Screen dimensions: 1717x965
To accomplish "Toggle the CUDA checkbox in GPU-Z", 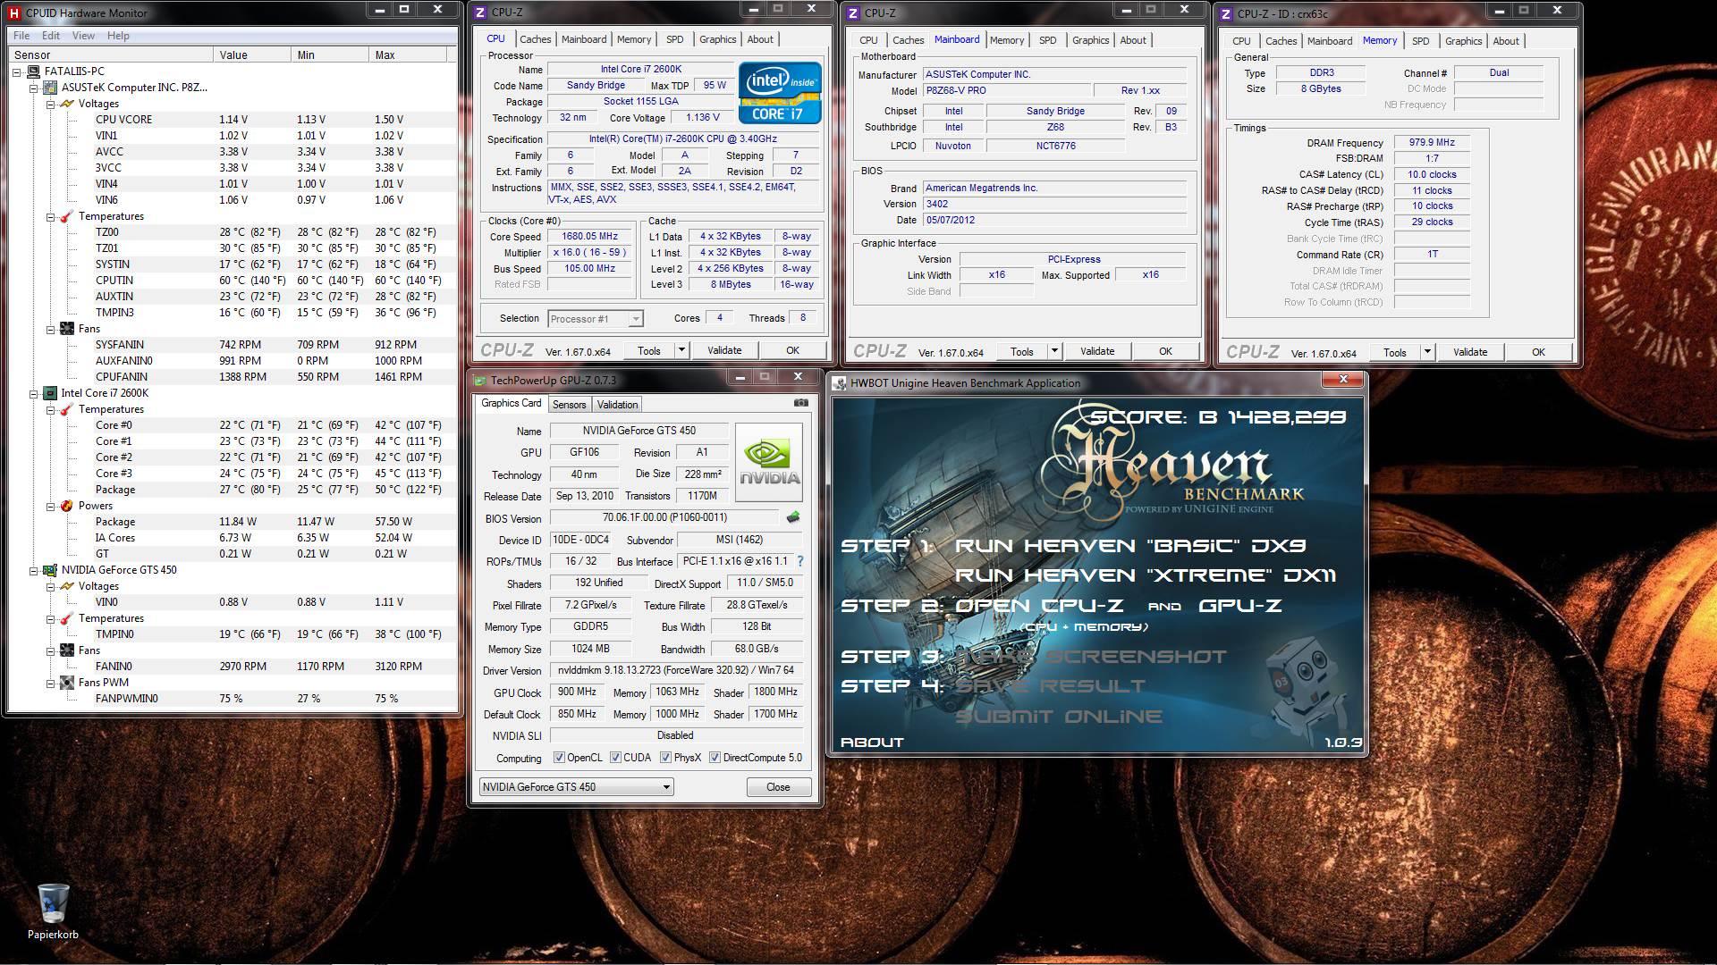I will [615, 758].
